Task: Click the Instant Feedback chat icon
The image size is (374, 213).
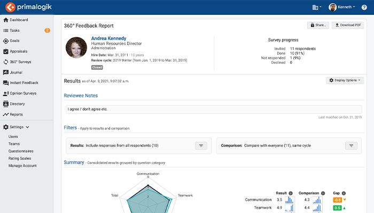Action: pyautogui.click(x=6, y=83)
